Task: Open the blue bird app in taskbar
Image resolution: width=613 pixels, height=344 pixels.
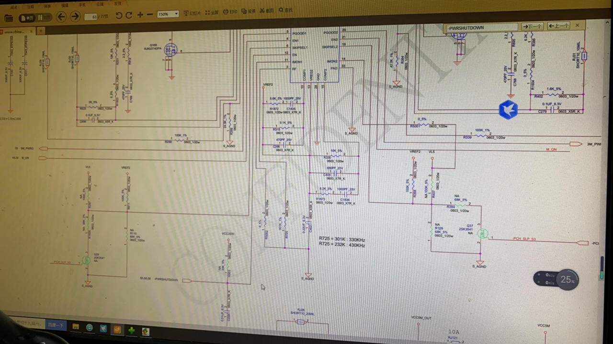Action: (x=103, y=329)
